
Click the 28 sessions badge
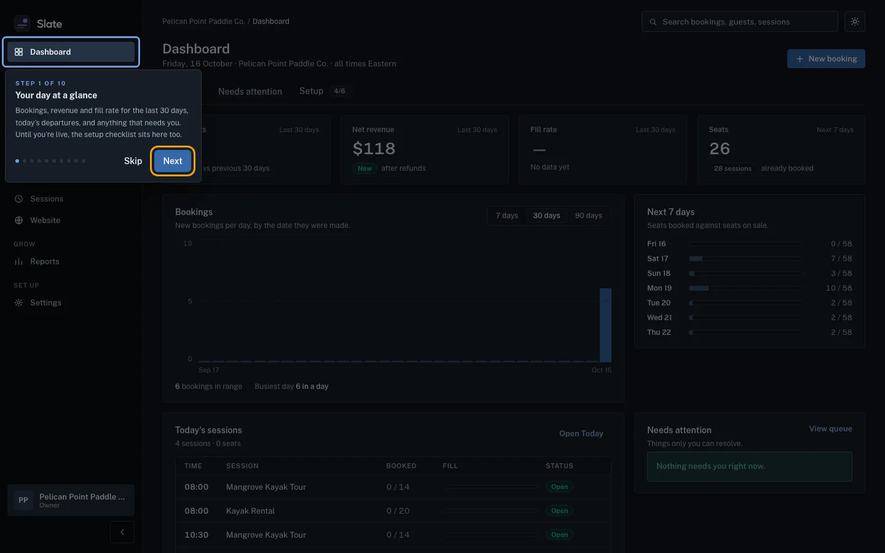pyautogui.click(x=733, y=168)
